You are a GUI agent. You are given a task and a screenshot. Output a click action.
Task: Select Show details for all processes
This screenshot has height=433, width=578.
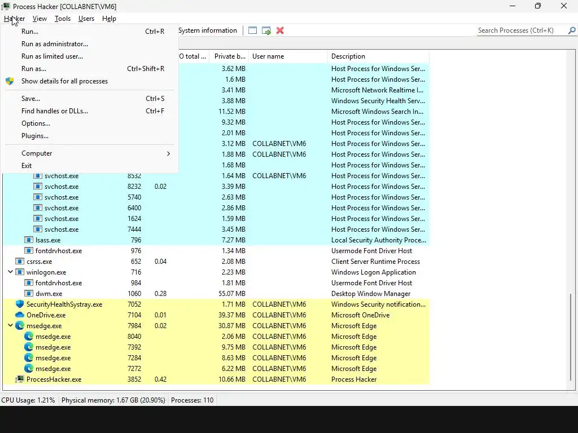(x=90, y=81)
